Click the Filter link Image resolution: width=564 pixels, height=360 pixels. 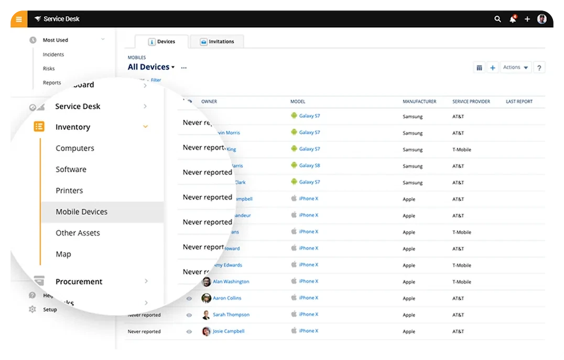156,80
